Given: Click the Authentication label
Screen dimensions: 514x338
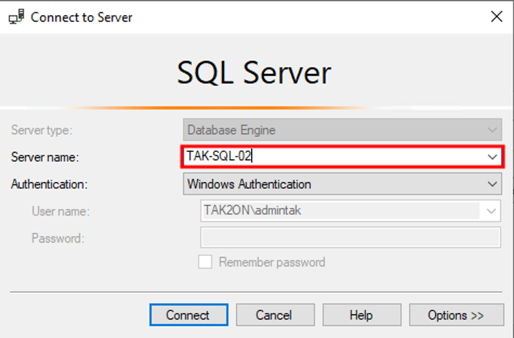Looking at the screenshot, I should (49, 184).
